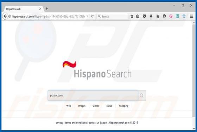Go to the Home page icon
The height and width of the screenshot is (132, 197).
158,16
